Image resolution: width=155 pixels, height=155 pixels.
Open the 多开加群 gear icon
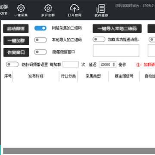48,8
